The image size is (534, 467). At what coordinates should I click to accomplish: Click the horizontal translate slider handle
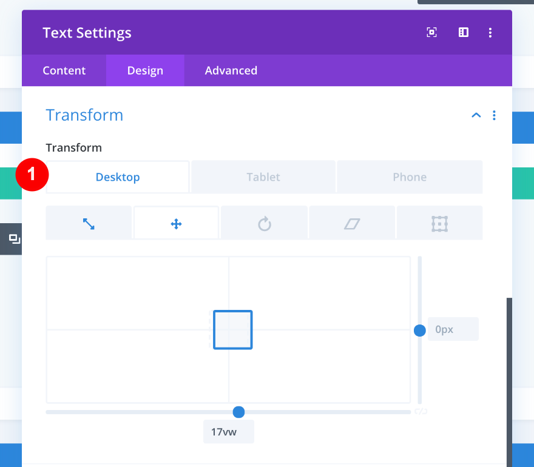(x=238, y=412)
